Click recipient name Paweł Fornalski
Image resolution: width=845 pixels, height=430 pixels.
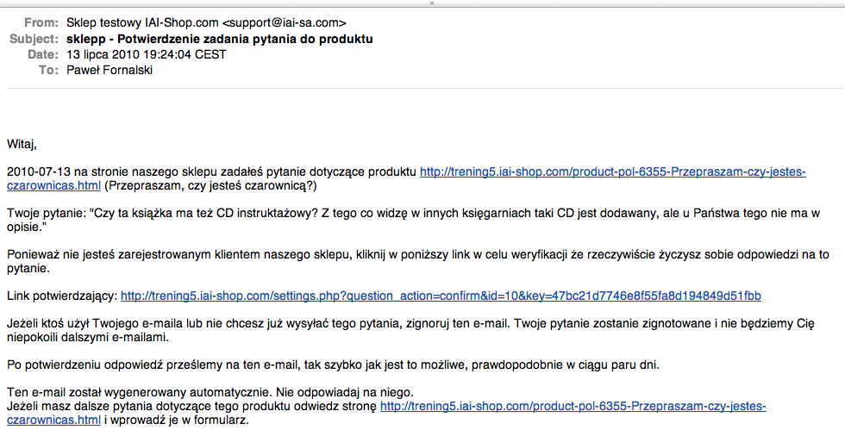click(109, 69)
